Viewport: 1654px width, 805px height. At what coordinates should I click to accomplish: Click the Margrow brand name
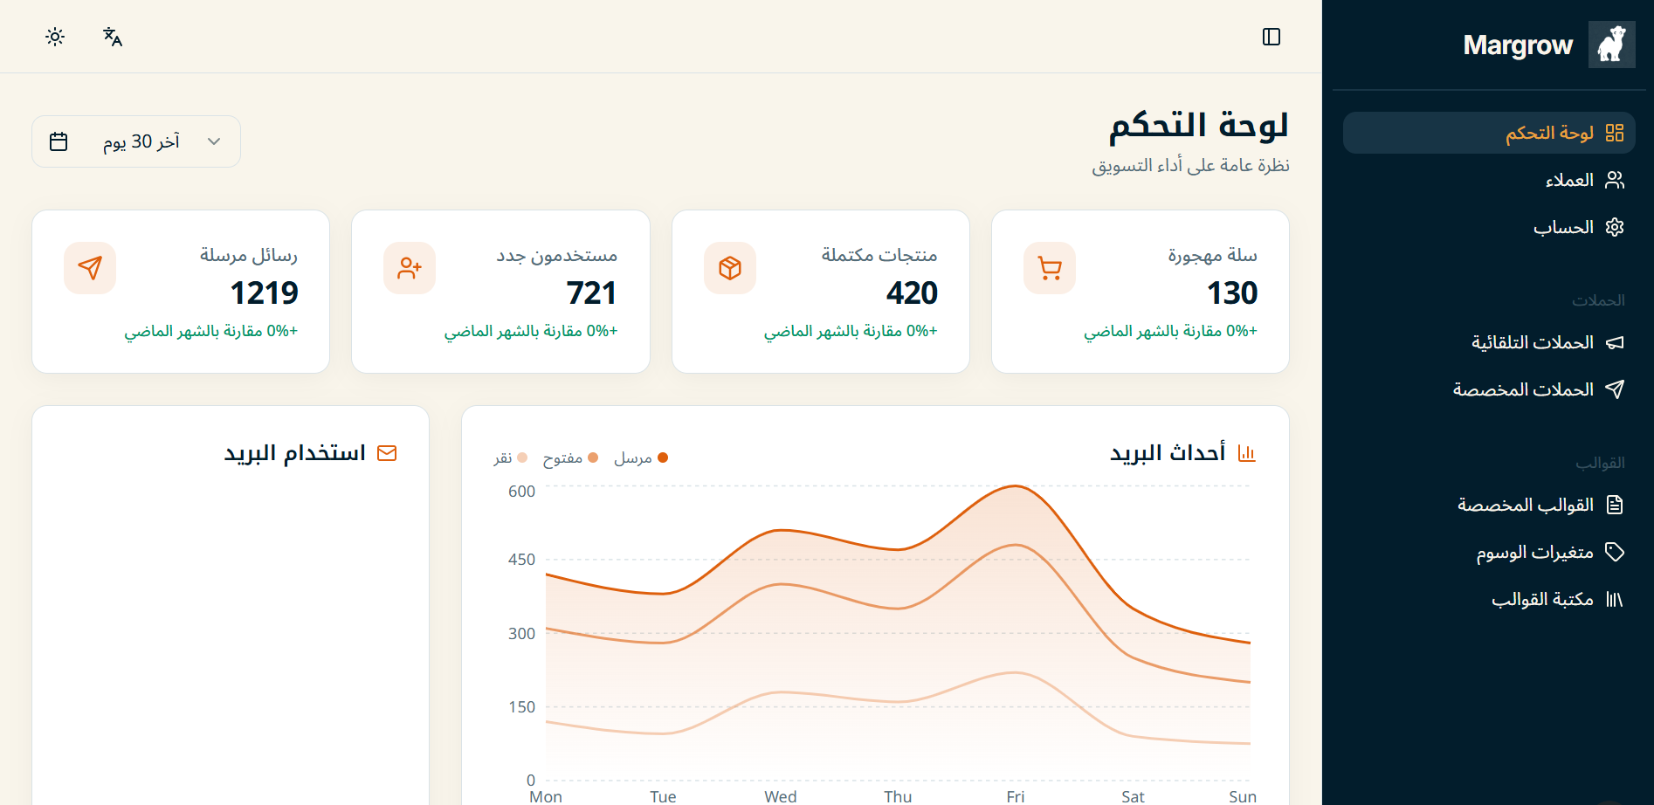[x=1518, y=45]
